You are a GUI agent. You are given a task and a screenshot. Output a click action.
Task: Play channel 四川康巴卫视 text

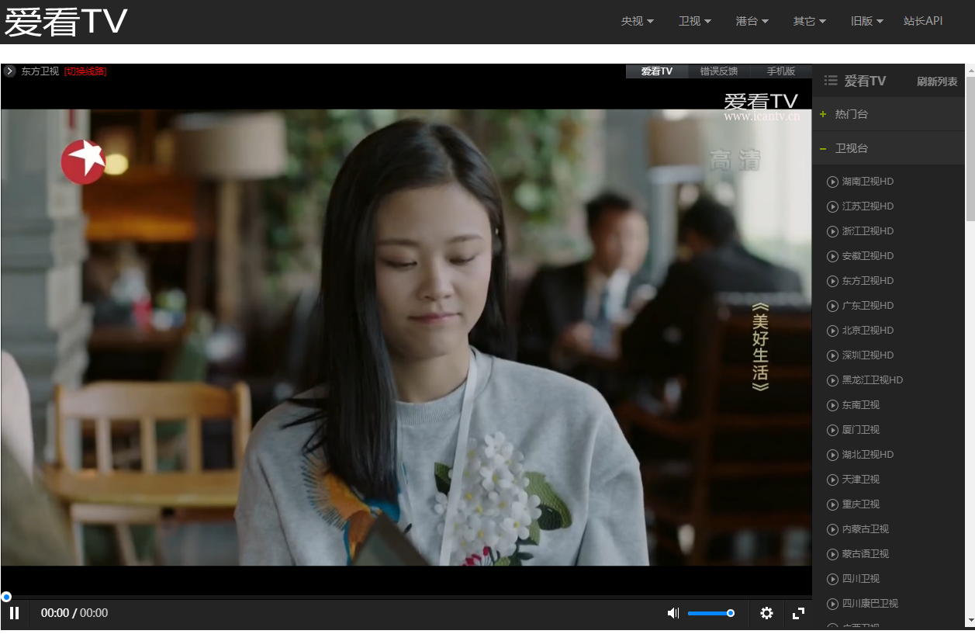click(870, 604)
